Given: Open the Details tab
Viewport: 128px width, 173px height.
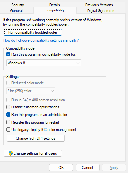Looking at the screenshot, I should 55,5.
